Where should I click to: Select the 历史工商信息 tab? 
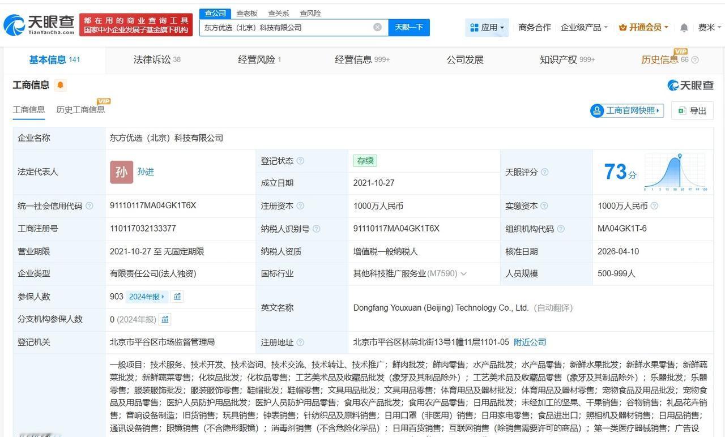tap(80, 109)
